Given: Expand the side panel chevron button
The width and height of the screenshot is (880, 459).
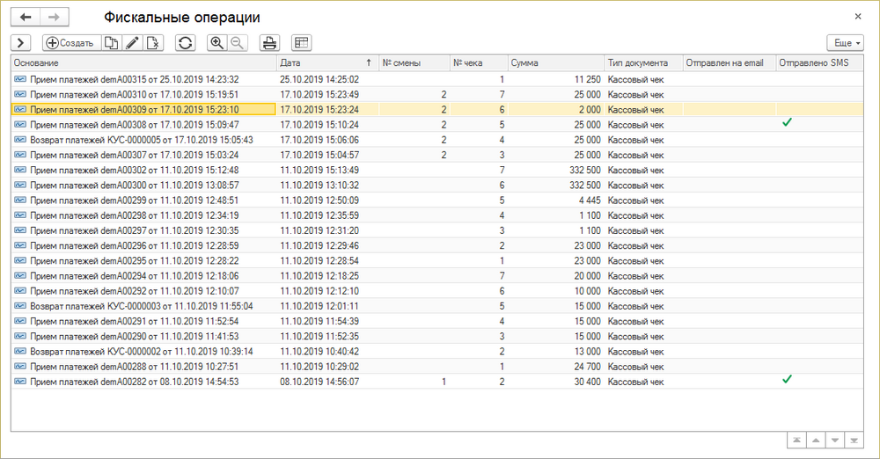Looking at the screenshot, I should 21,42.
